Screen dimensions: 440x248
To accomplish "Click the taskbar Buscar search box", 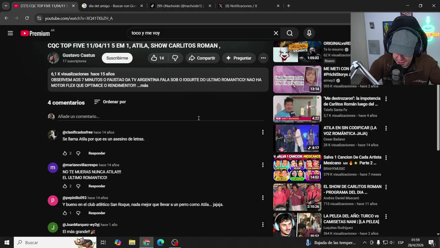I will pyautogui.click(x=55, y=242).
